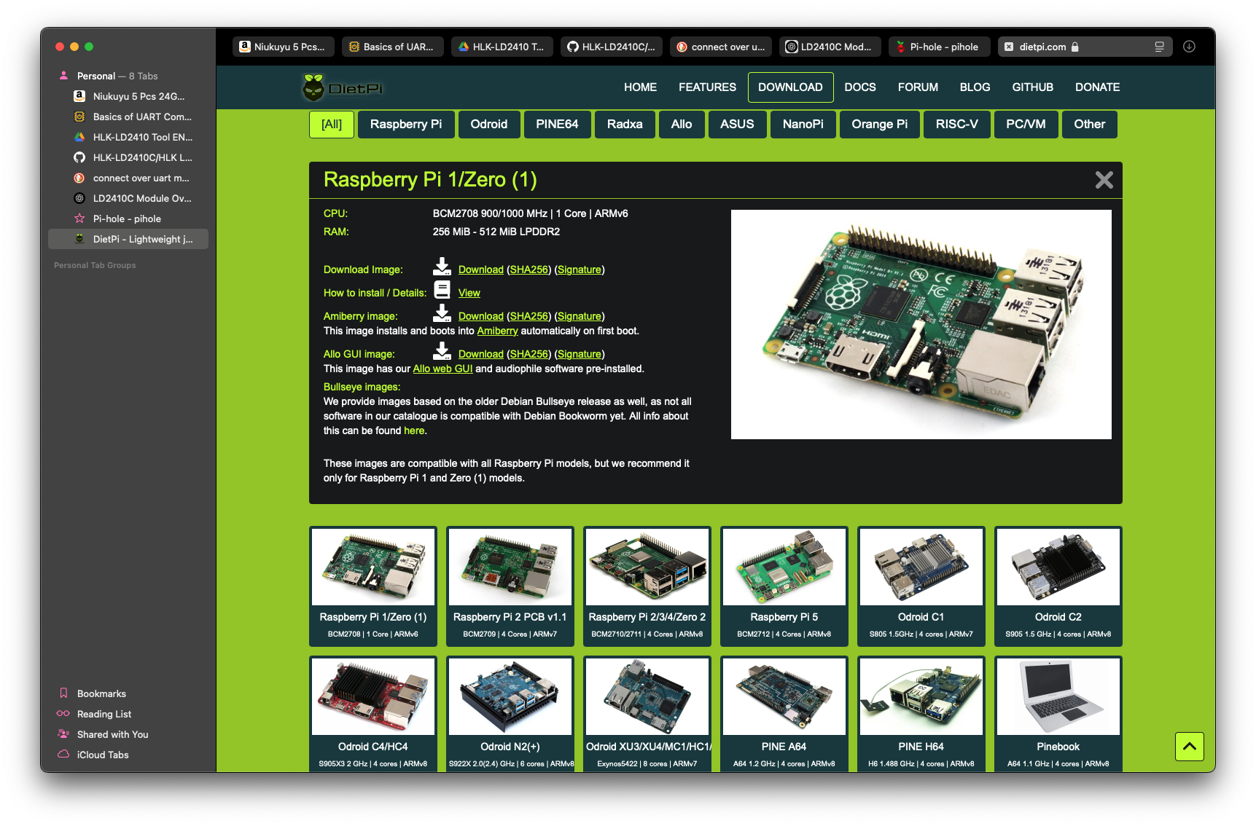Click the Amiberry image download icon

[x=442, y=312]
